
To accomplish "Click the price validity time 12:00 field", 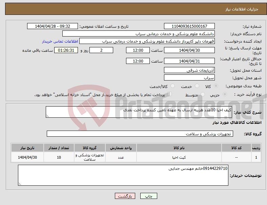I will [x=138, y=61].
